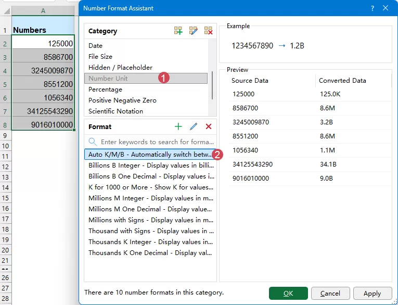The height and width of the screenshot is (305, 398).
Task: Select the Numbers header cell A1
Action: point(43,25)
